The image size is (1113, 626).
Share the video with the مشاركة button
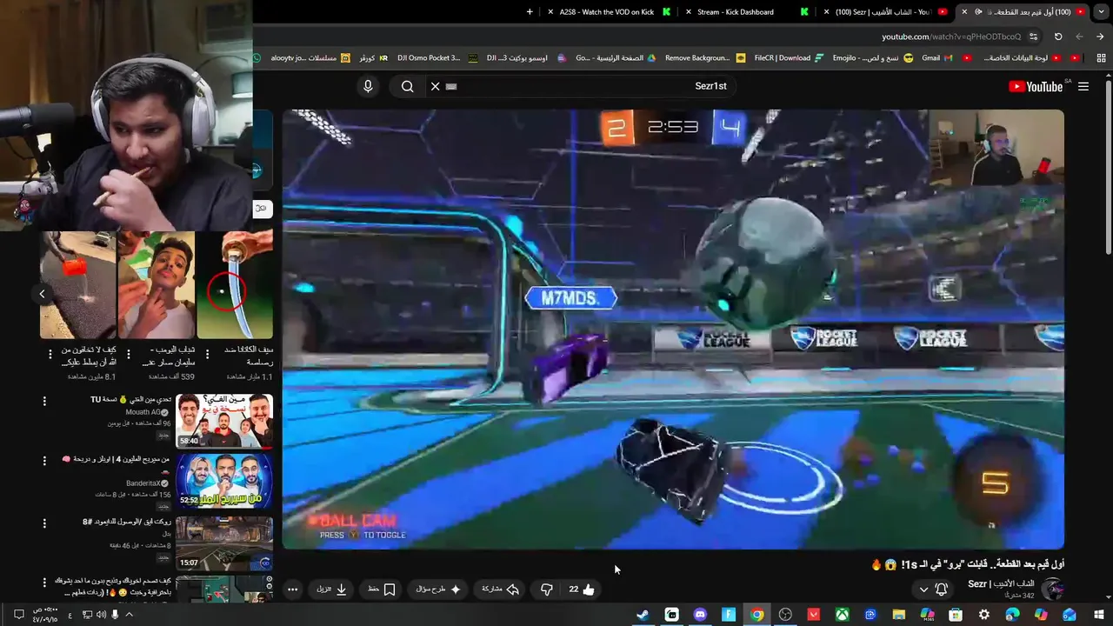click(x=500, y=589)
